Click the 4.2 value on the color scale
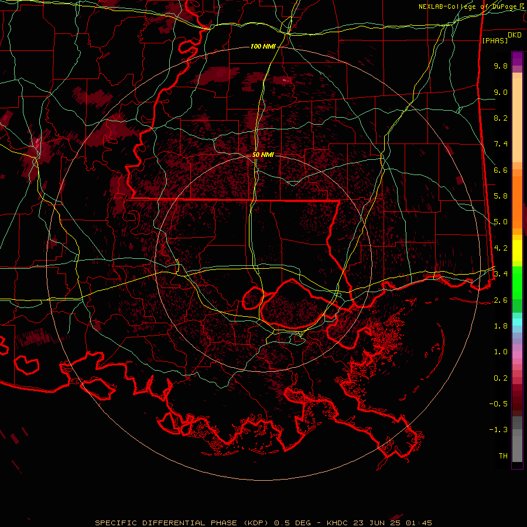The image size is (527, 527). click(501, 248)
